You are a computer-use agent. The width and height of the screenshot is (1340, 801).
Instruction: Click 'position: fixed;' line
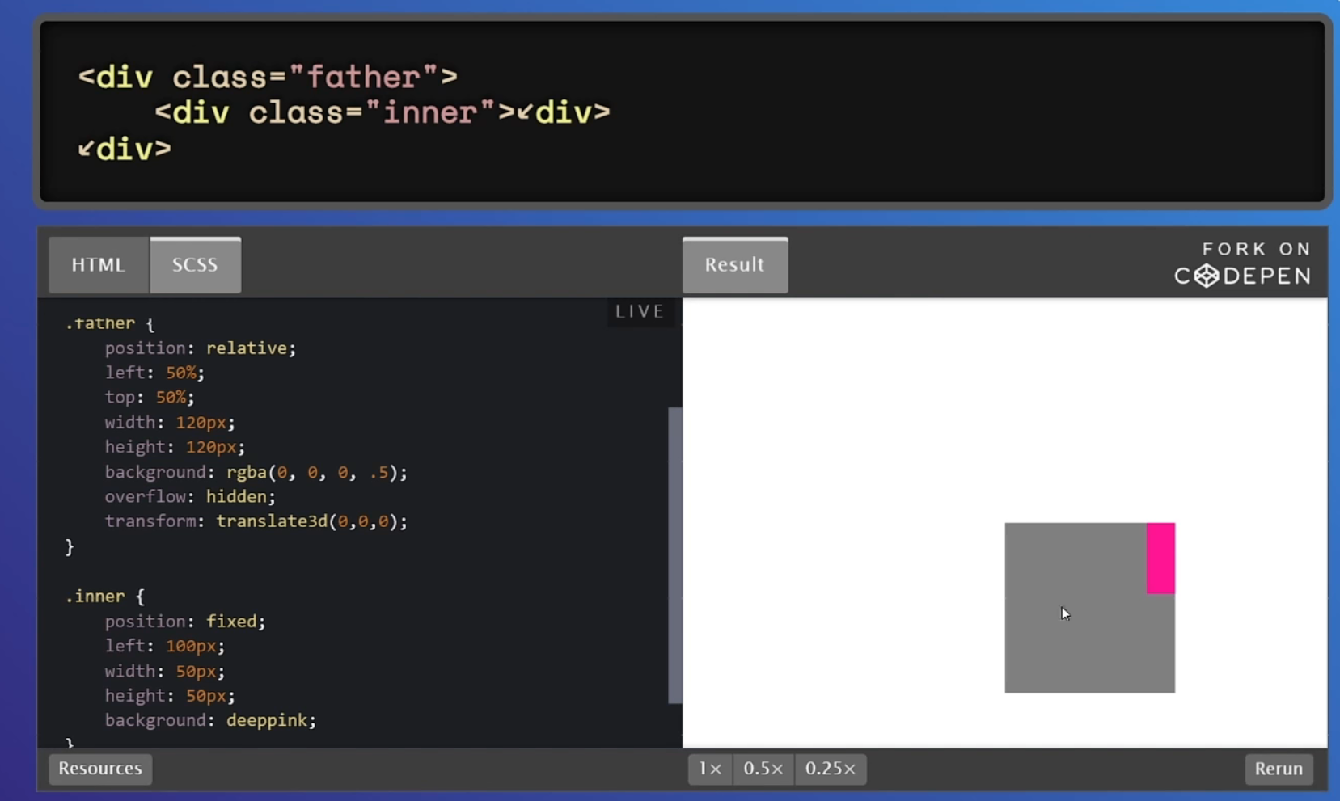(184, 622)
